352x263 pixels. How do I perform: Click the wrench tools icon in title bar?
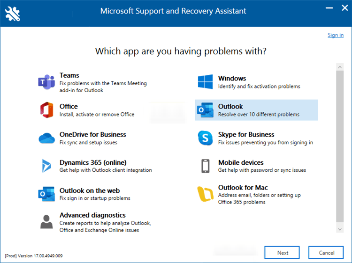[x=13, y=14]
